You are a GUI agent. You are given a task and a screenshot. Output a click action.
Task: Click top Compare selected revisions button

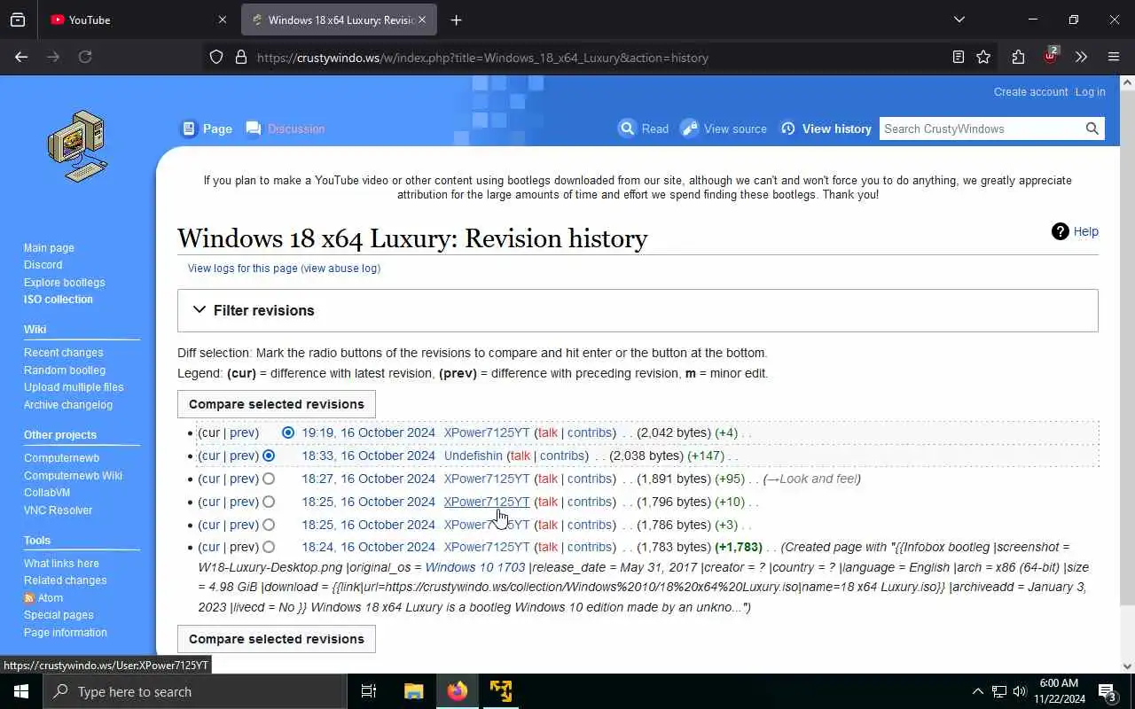277,404
